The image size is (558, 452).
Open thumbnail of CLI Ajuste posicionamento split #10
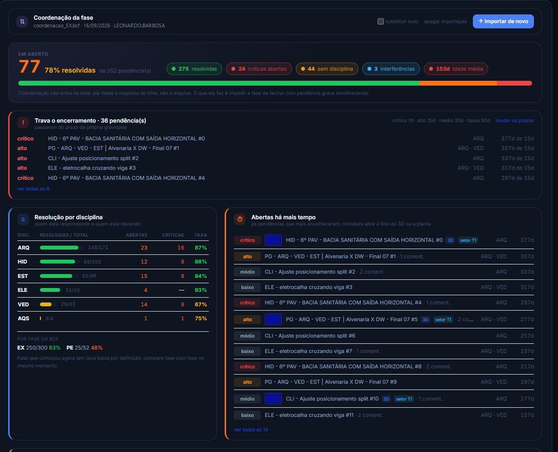click(x=273, y=399)
